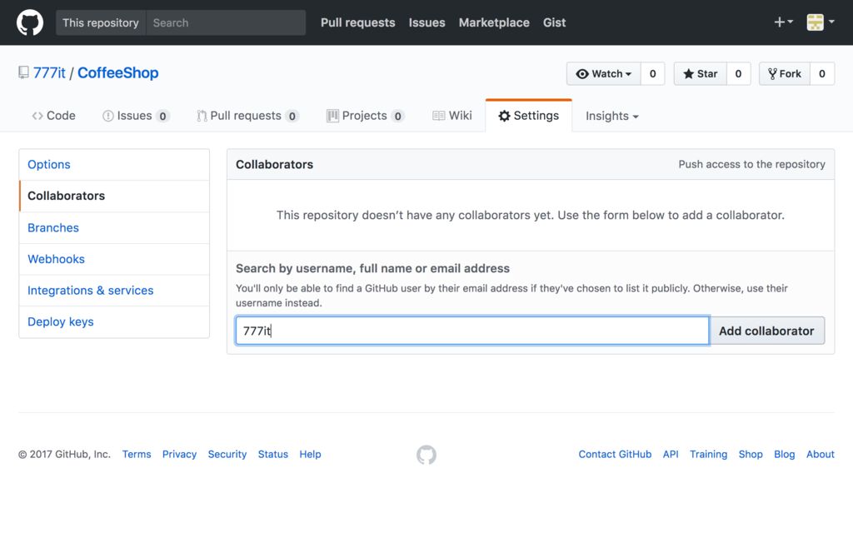Select the Settings tab
Screen dimensions: 853x533
coord(529,116)
